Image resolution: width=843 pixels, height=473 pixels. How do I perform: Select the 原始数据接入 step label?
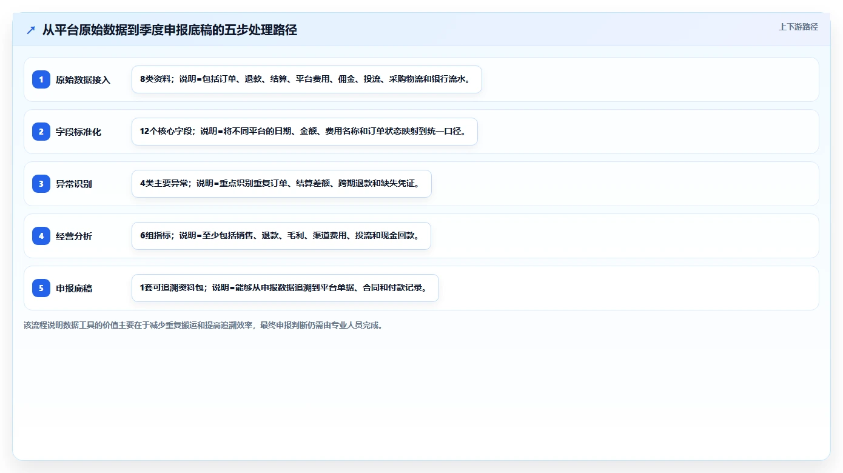pos(83,79)
